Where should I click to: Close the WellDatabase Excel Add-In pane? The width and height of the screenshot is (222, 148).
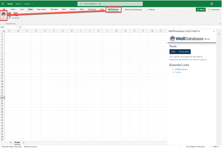coord(214,31)
